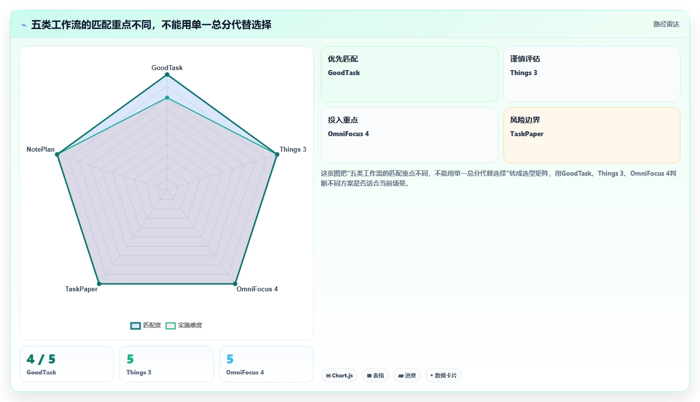Click the slide title 五类工作流的匹配重点不同
Viewport: 700px width, 402px height.
pos(151,25)
